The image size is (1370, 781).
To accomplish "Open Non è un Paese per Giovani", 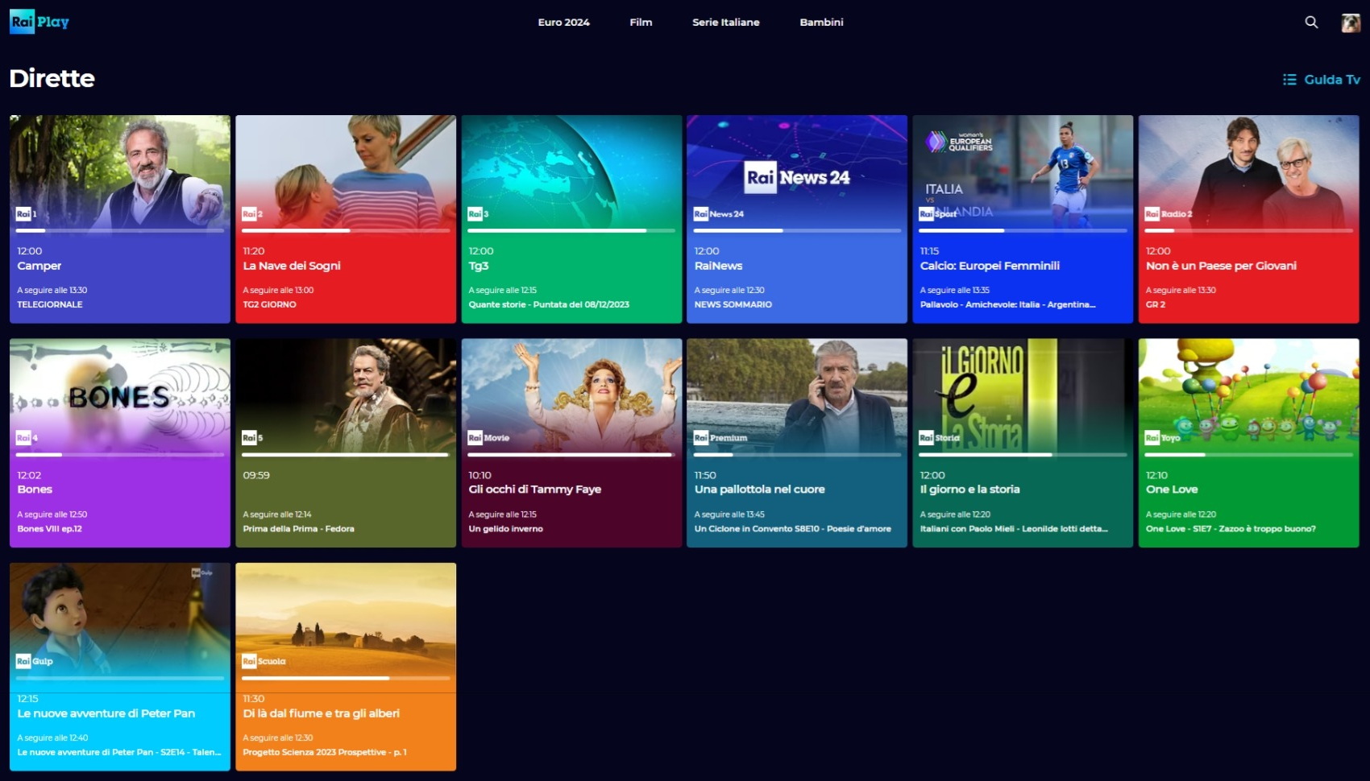I will click(1221, 266).
